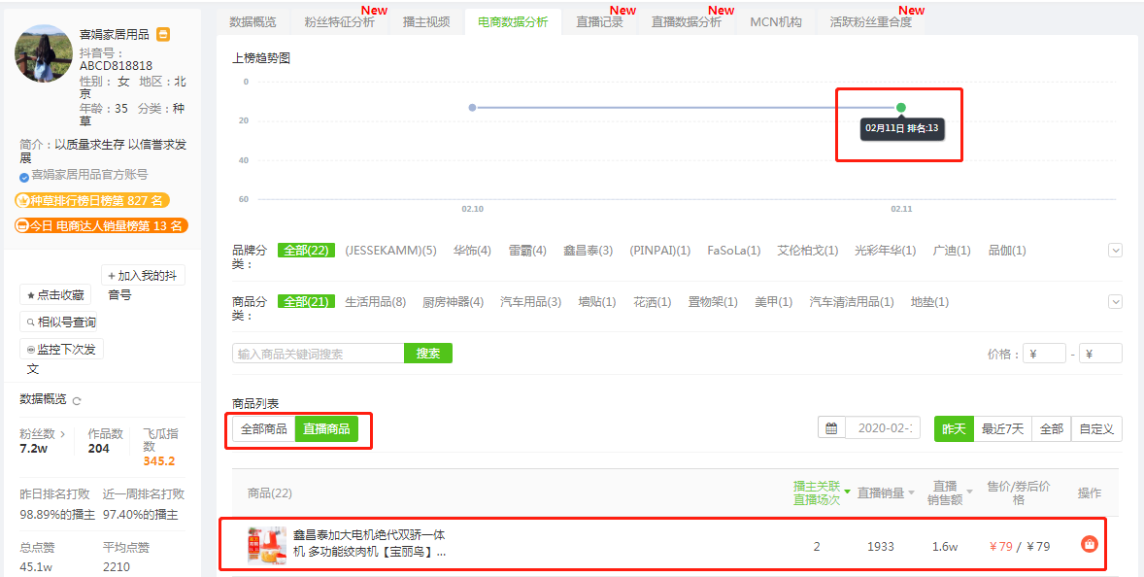The height and width of the screenshot is (577, 1144).
Task: Filter by brand (JESSEKAMM)(5)
Action: coord(390,251)
